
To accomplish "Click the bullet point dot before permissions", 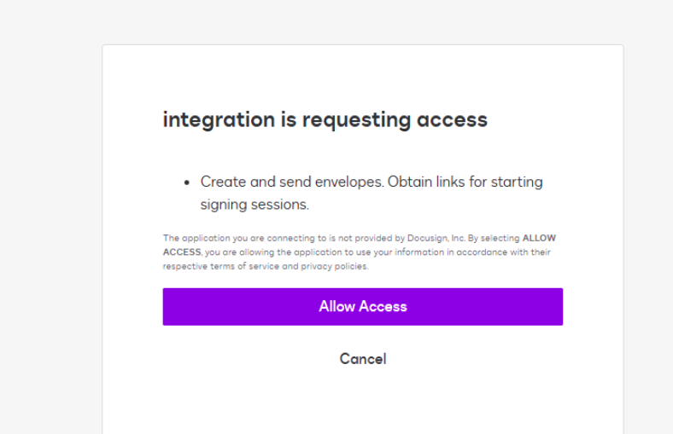I will click(187, 183).
